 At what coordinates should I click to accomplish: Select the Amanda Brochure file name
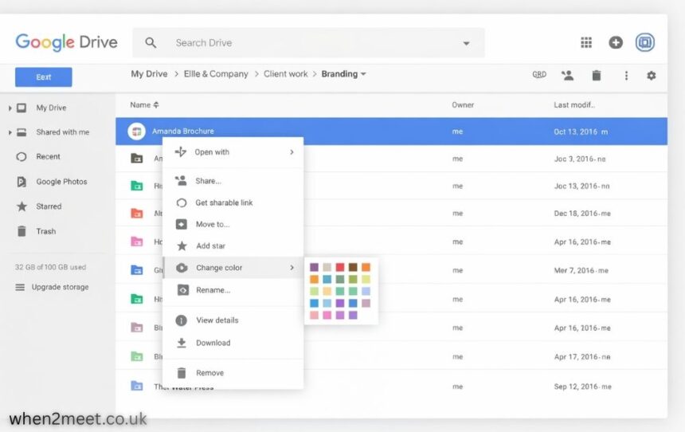(x=183, y=131)
